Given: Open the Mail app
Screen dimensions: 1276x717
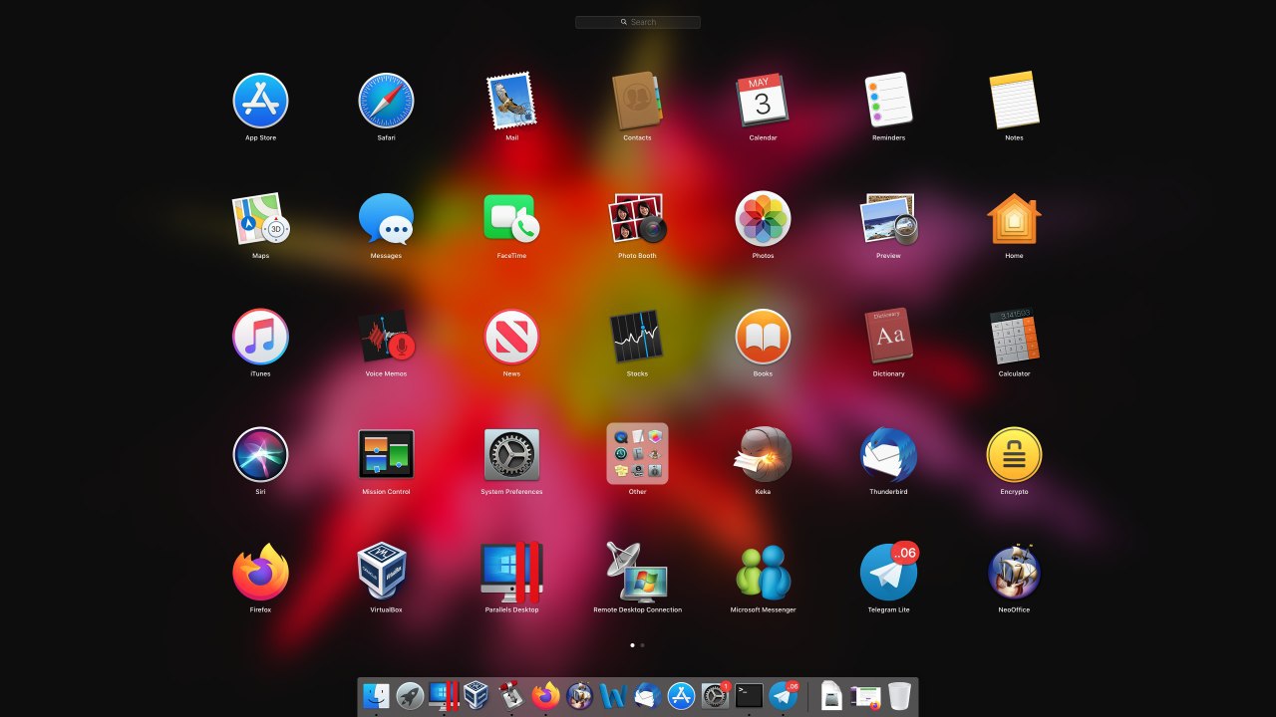Looking at the screenshot, I should 511,101.
